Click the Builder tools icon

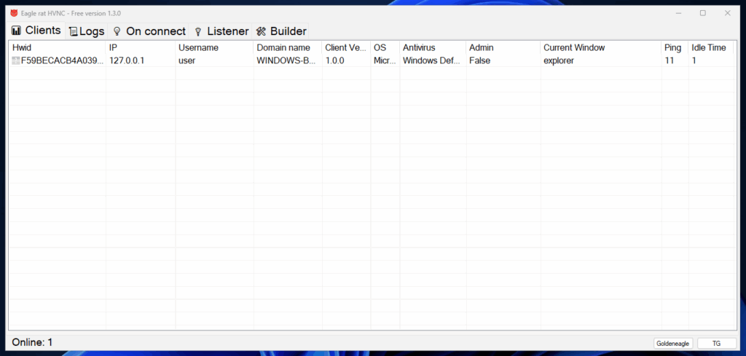[x=260, y=31]
